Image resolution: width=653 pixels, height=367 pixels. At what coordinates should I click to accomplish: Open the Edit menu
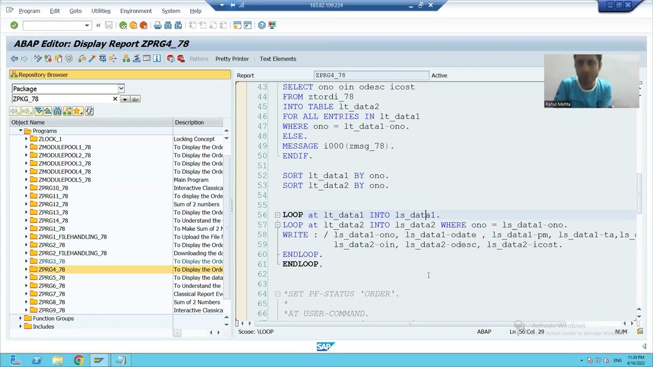55,11
